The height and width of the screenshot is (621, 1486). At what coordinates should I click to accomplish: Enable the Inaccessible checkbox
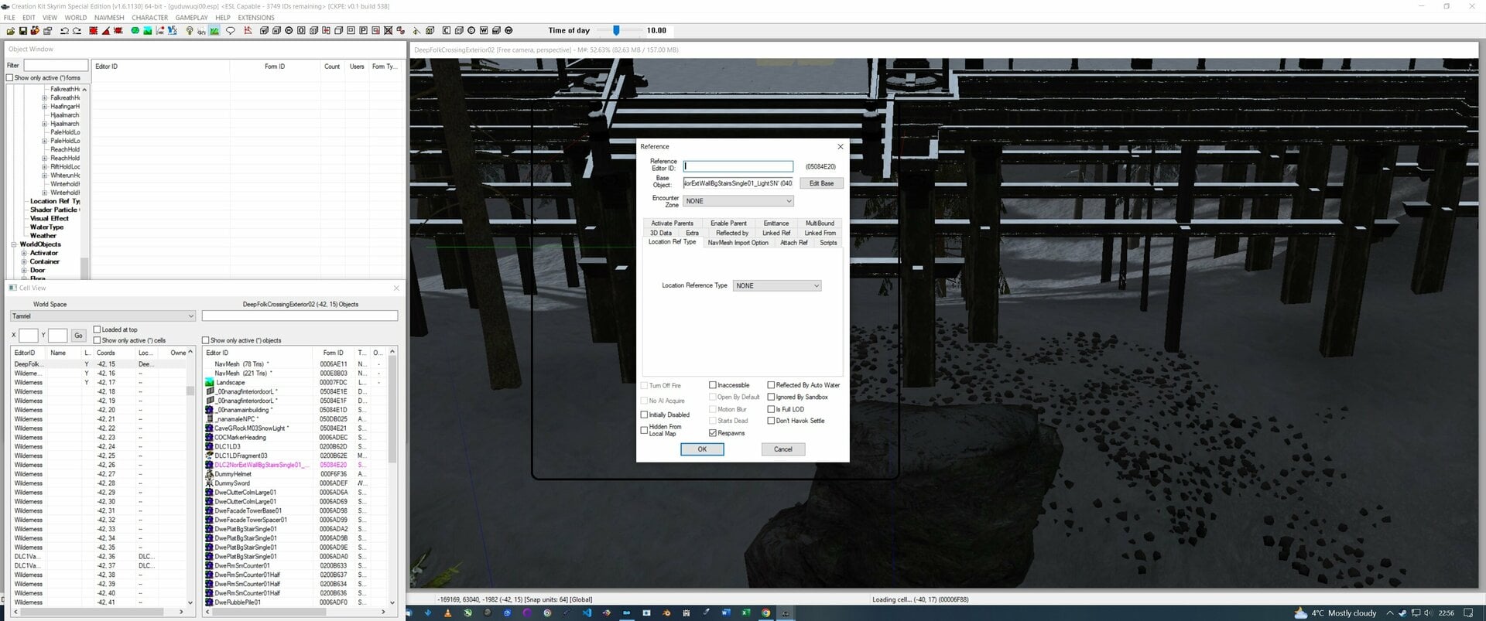713,385
